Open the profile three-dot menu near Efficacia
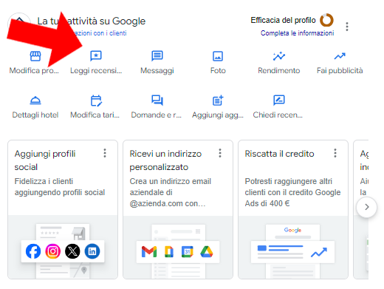 click(347, 27)
